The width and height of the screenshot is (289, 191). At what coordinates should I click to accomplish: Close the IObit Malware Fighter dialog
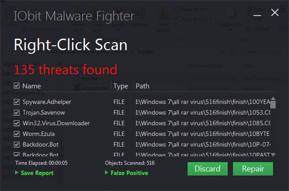point(275,13)
